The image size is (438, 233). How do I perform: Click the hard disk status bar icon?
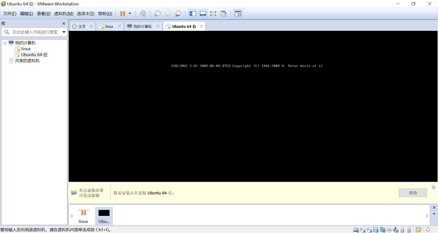point(356,230)
